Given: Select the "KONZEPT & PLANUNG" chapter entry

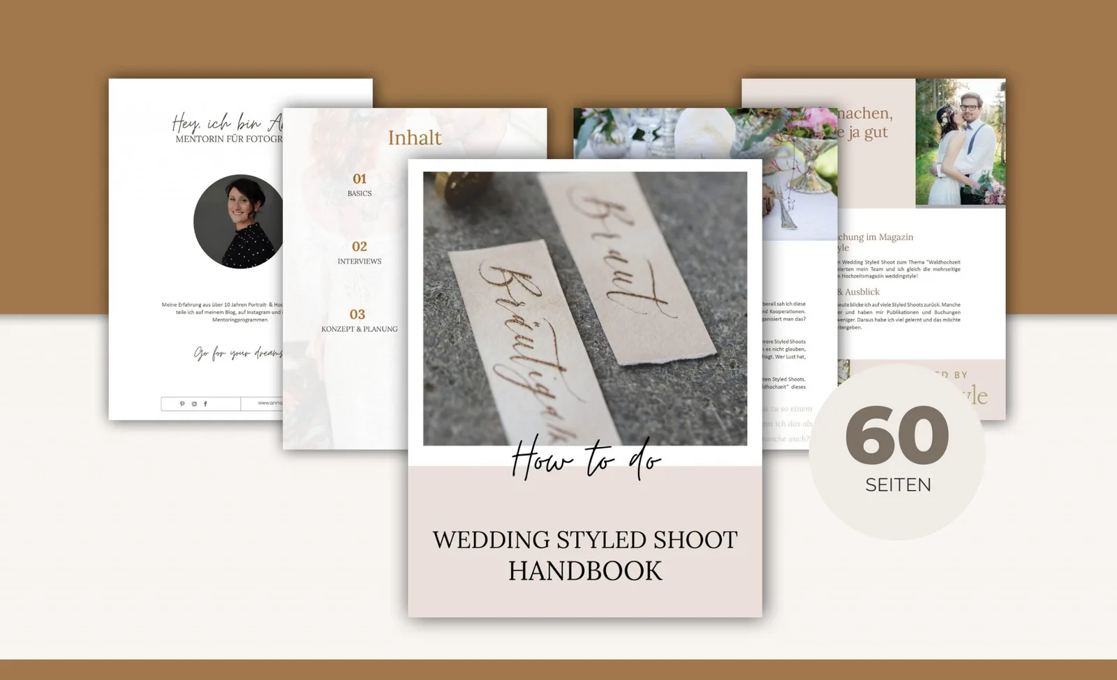Looking at the screenshot, I should click(360, 328).
